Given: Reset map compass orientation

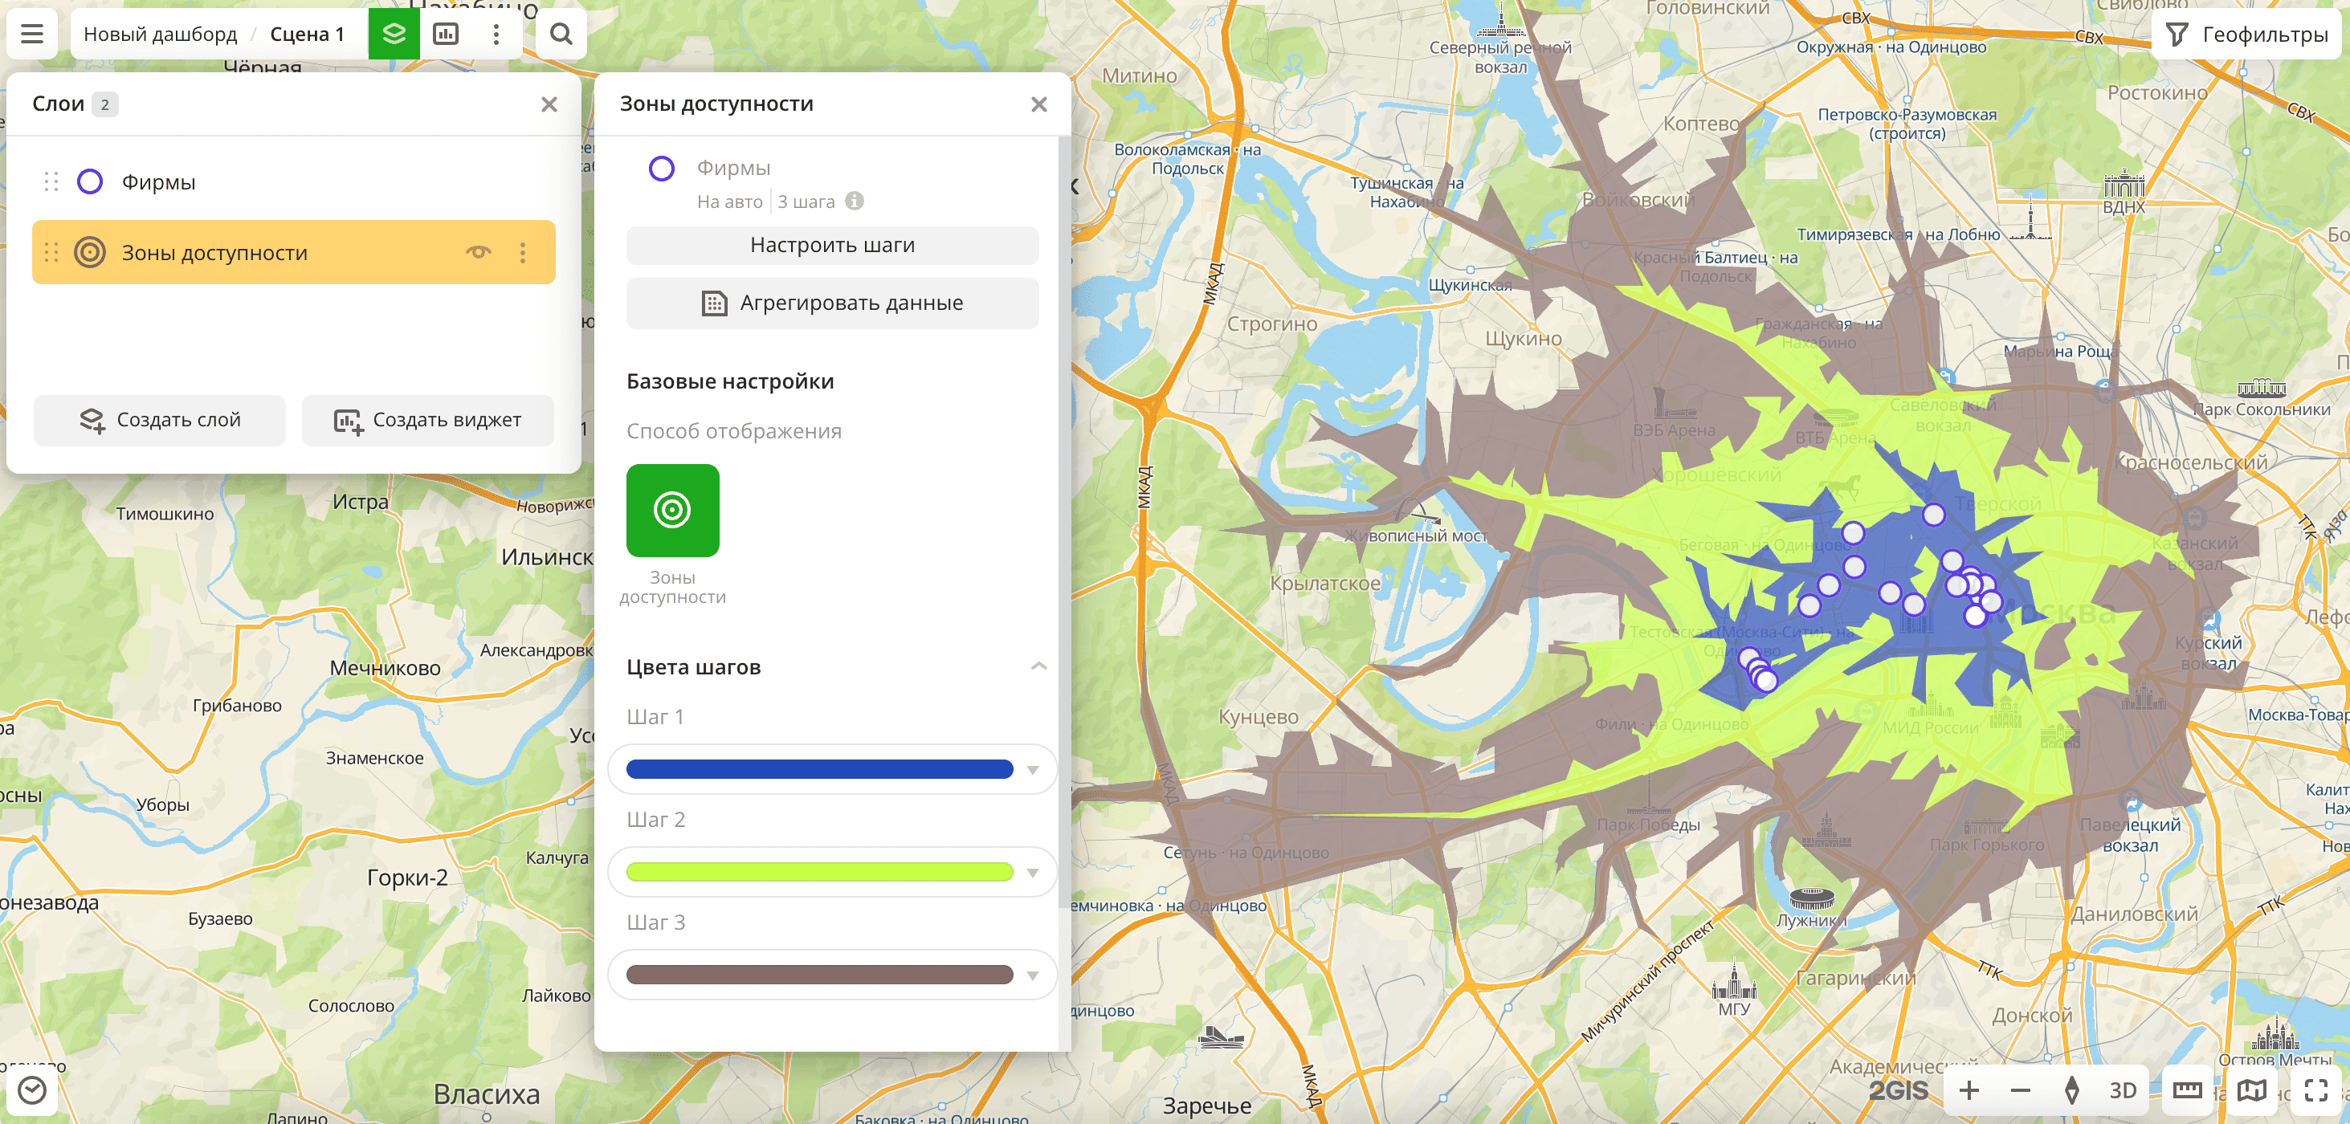Looking at the screenshot, I should coord(2071,1090).
